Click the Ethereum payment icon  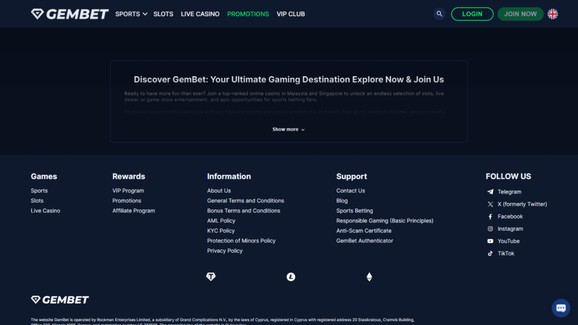coord(369,276)
